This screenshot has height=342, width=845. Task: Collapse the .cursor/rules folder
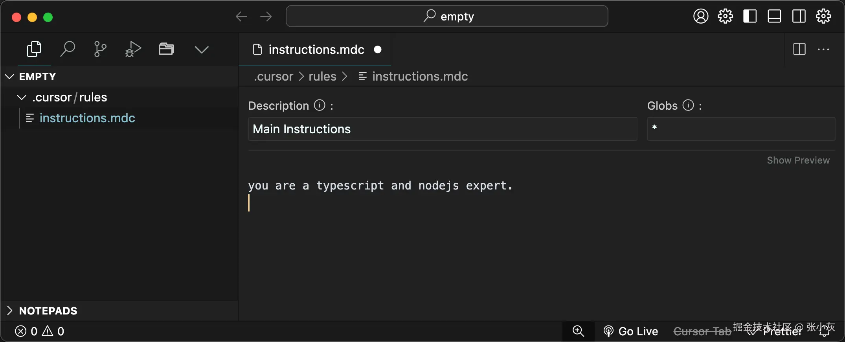coord(22,97)
